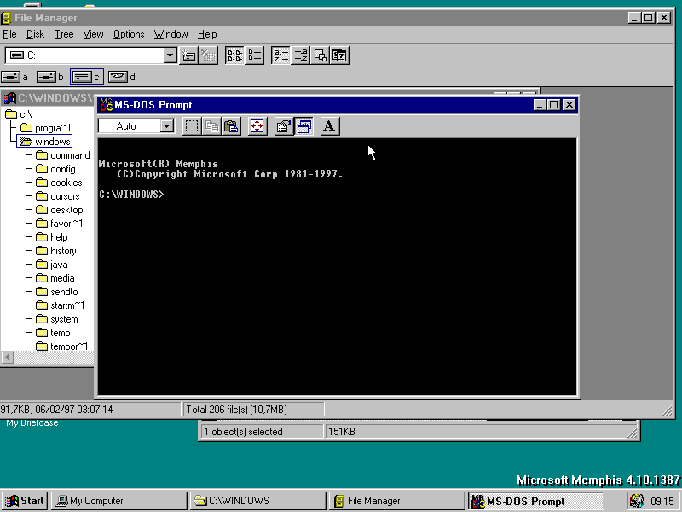Click the Start button

click(24, 501)
